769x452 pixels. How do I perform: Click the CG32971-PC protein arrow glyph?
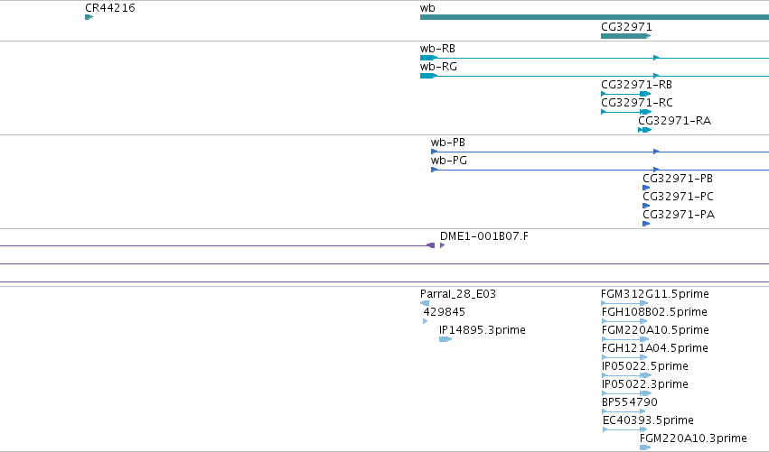point(646,206)
